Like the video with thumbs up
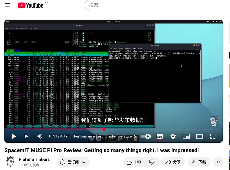Viewport: 230px width, 170px height. [x=133, y=162]
